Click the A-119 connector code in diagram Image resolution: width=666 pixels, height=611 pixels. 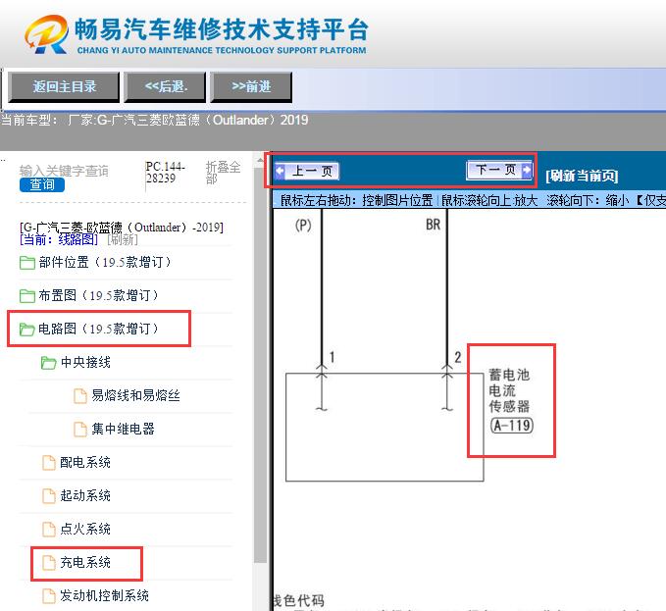point(511,425)
